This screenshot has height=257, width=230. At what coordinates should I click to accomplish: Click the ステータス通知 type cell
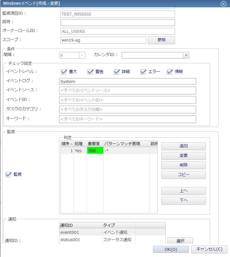click(119, 240)
